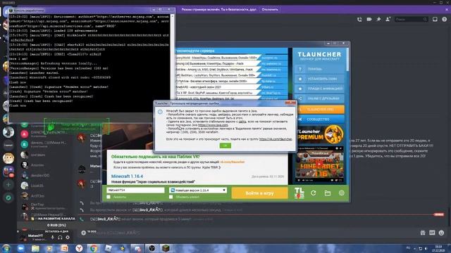The width and height of the screenshot is (451, 253).
Task: Select the FlyVine server row
Action: 218,82
